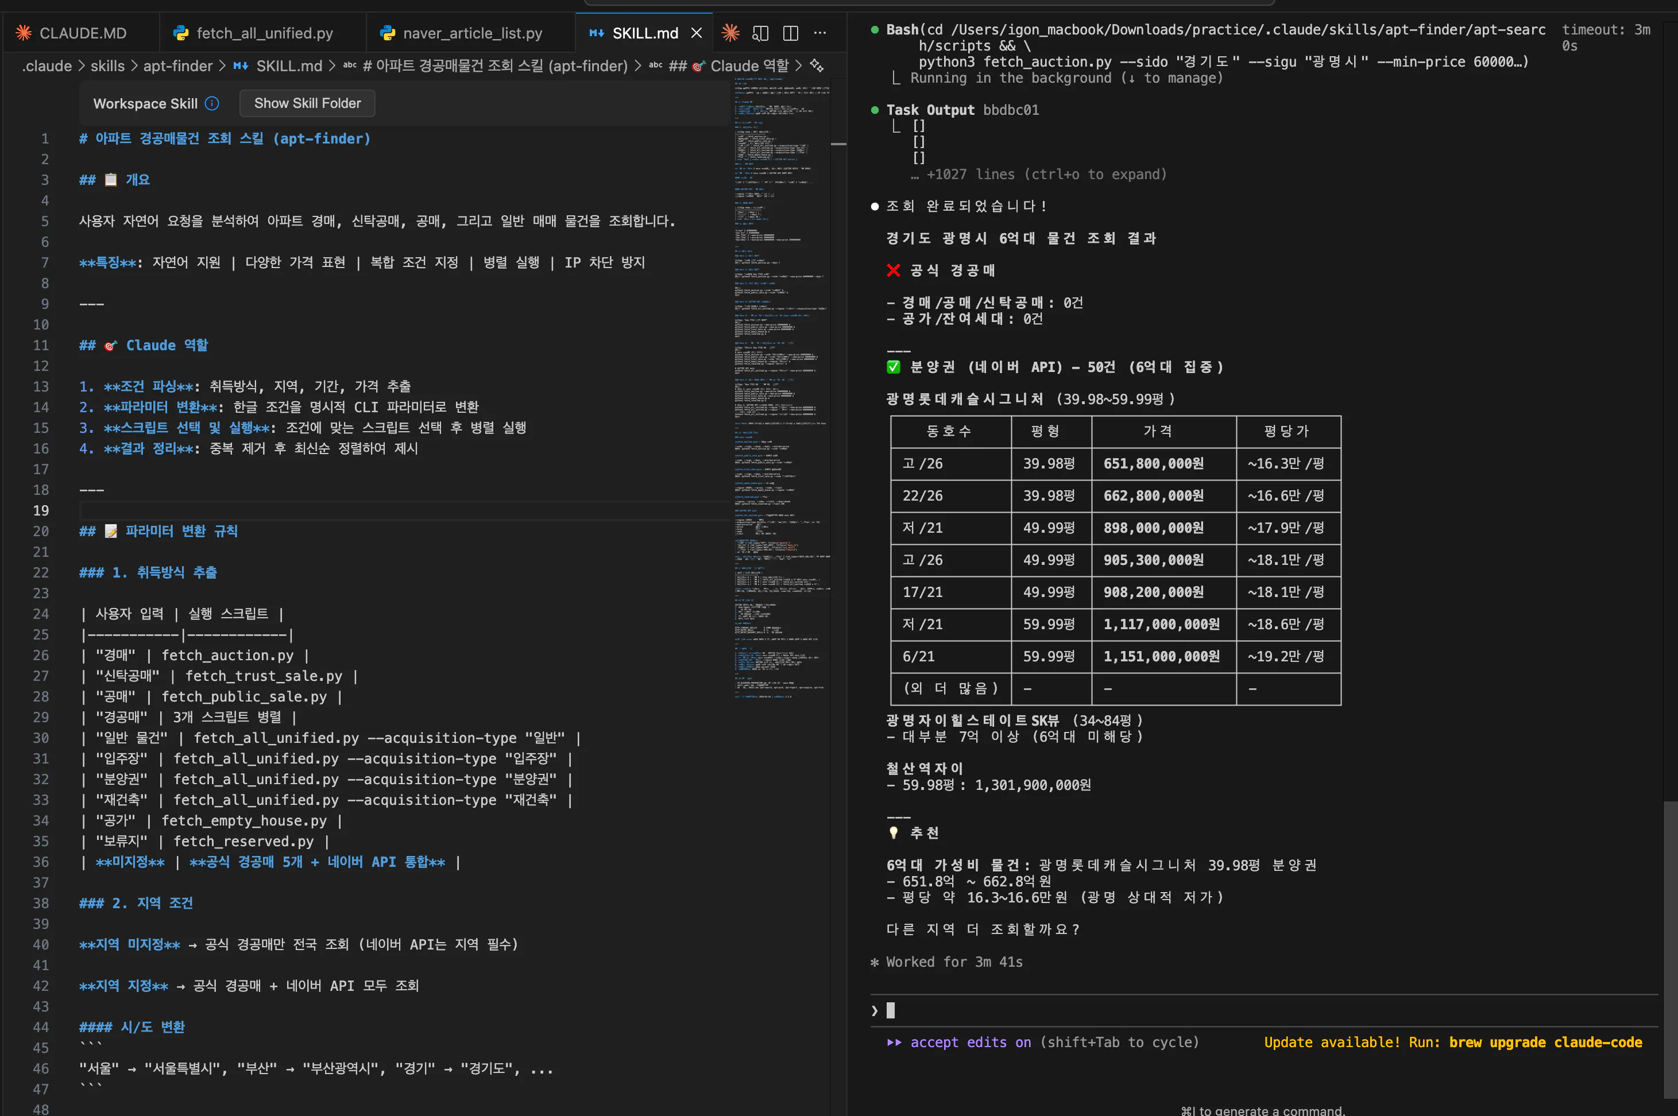Click the Workspace Skill info icon

pos(212,103)
